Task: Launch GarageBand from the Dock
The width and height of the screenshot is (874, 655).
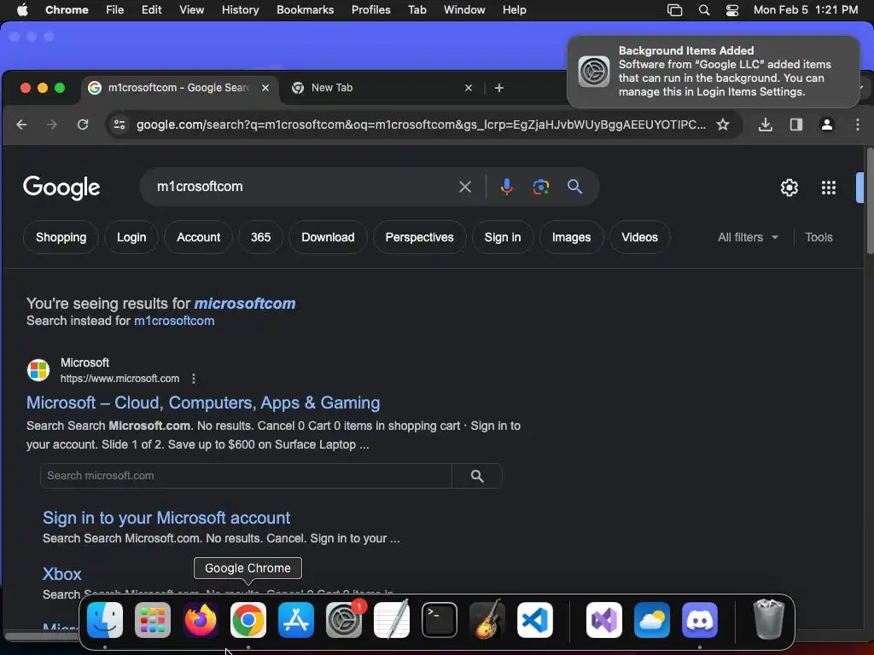Action: click(x=487, y=620)
